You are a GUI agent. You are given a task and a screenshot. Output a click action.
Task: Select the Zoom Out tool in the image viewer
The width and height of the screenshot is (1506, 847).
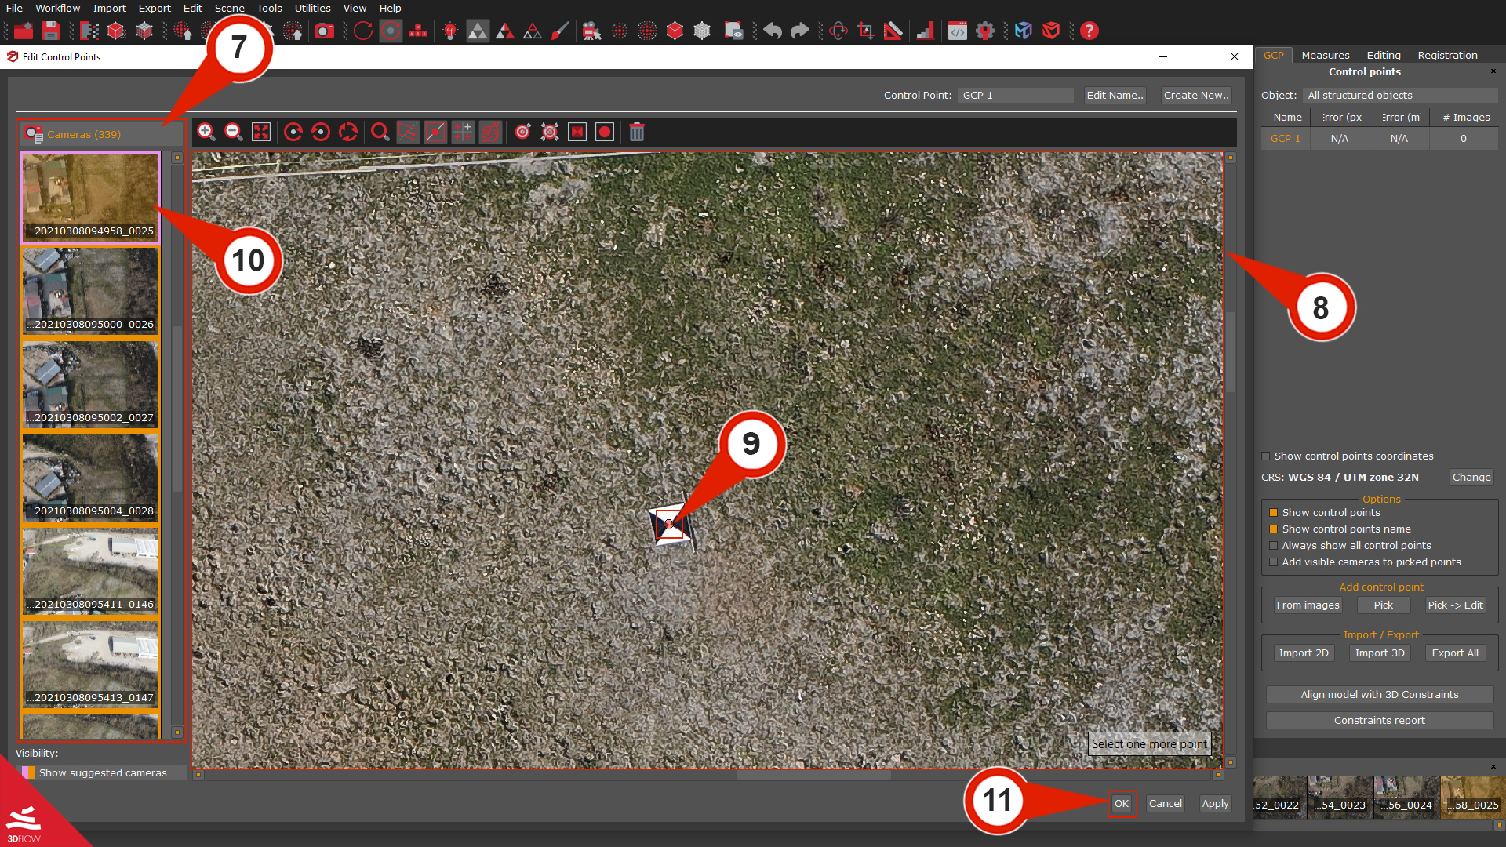(x=233, y=132)
